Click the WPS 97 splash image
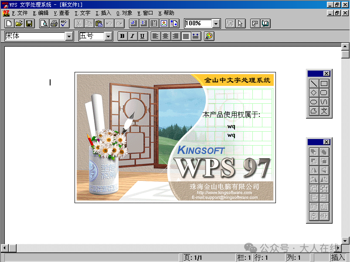The width and height of the screenshot is (350, 262). pyautogui.click(x=175, y=137)
